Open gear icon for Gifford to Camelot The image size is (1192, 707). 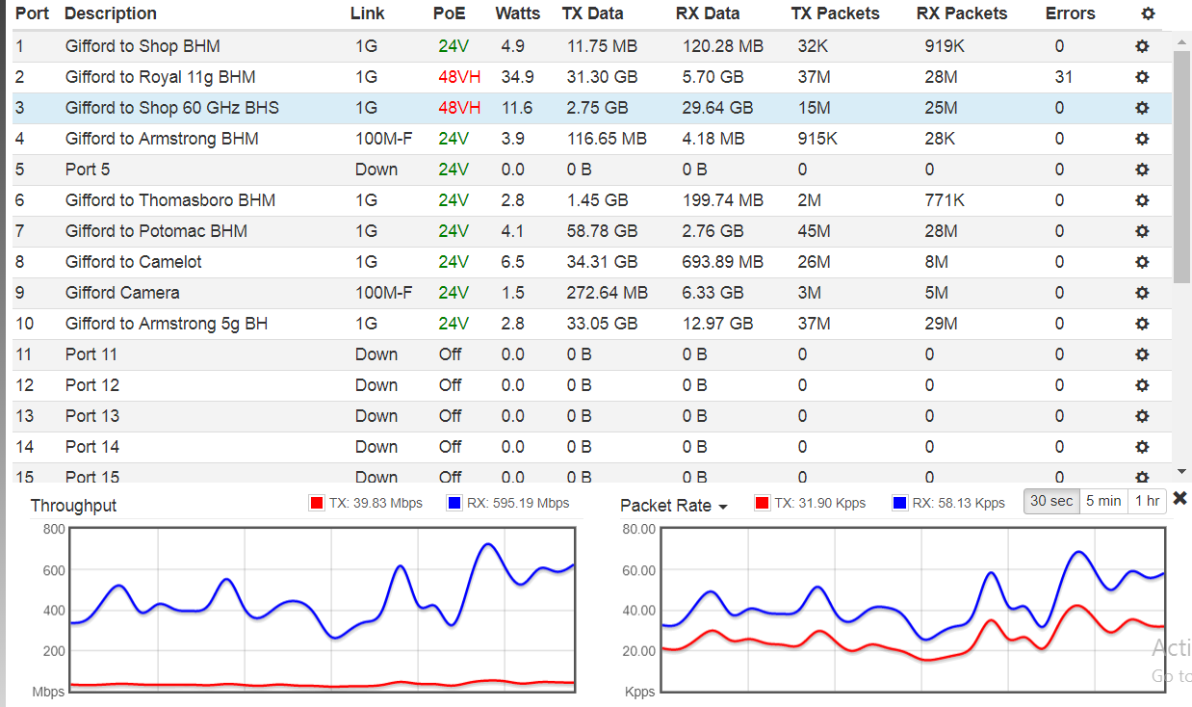(1142, 262)
